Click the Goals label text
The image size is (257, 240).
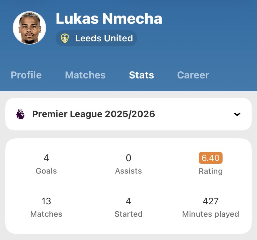pos(46,171)
